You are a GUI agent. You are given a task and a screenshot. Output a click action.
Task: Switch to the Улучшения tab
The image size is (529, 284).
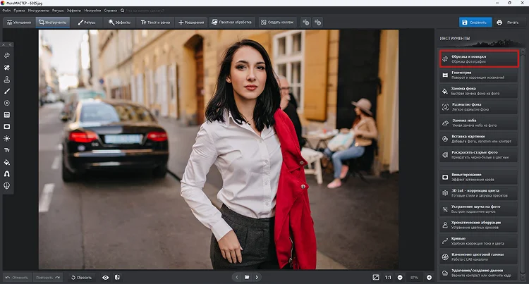pos(19,23)
